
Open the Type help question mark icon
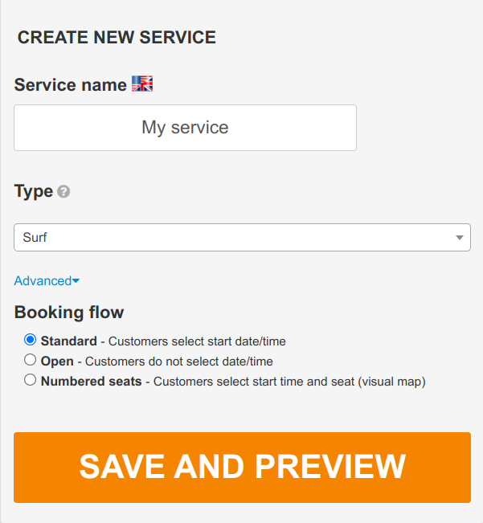point(63,192)
